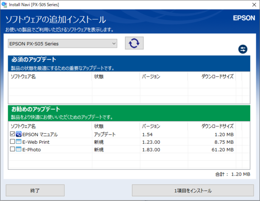260x201 pixels.
Task: Click the お勧めのアップデート section heading
Action: pyautogui.click(x=36, y=109)
